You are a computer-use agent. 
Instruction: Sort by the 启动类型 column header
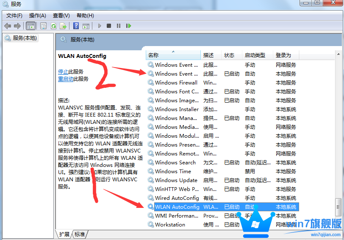258,55
